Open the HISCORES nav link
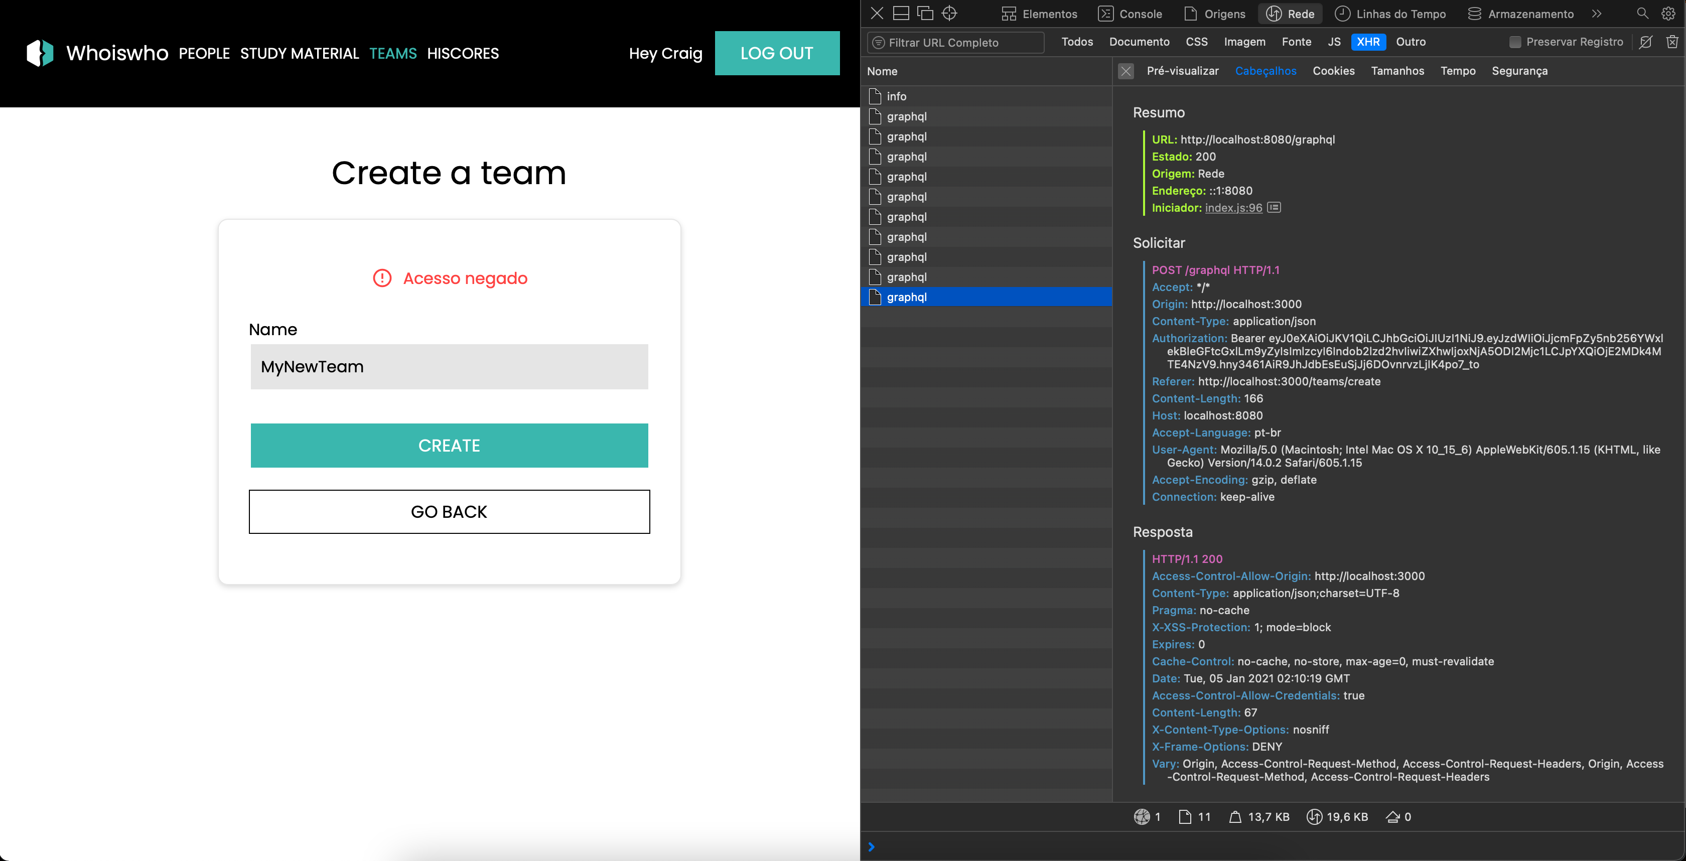 [x=463, y=54]
